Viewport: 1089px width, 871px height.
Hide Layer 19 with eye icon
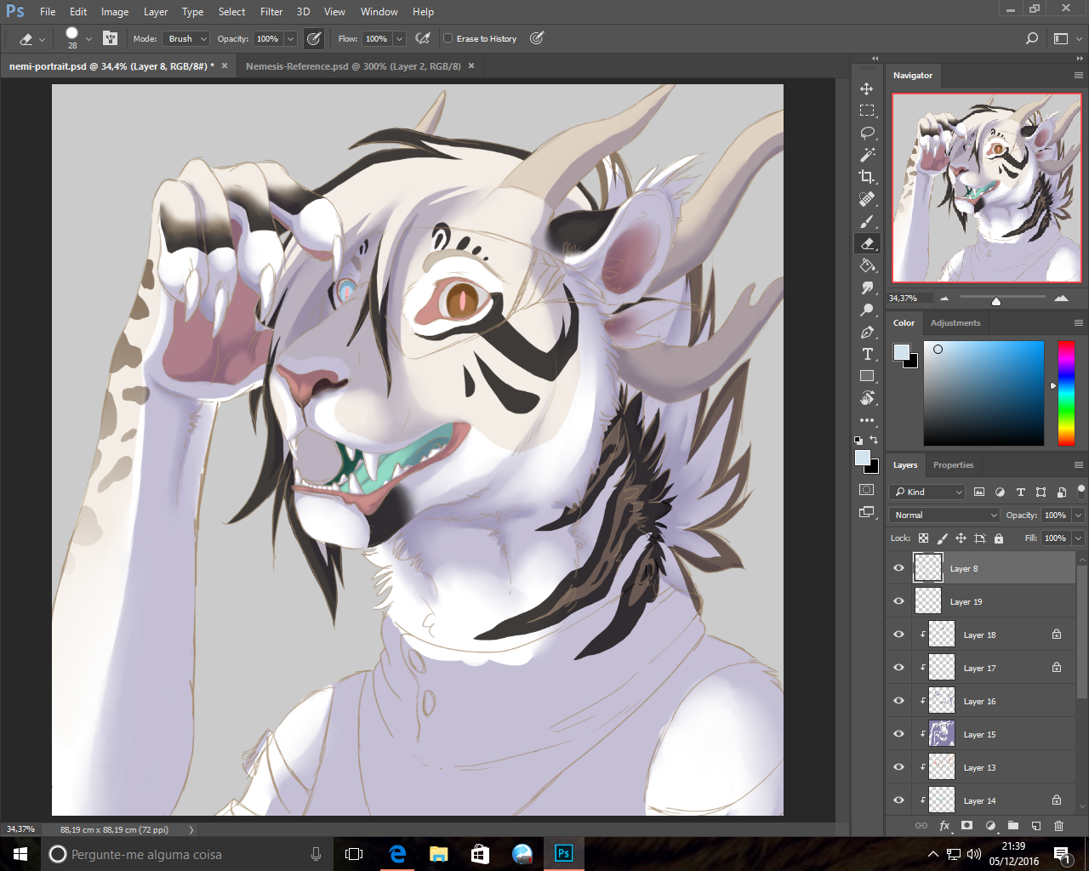click(898, 601)
